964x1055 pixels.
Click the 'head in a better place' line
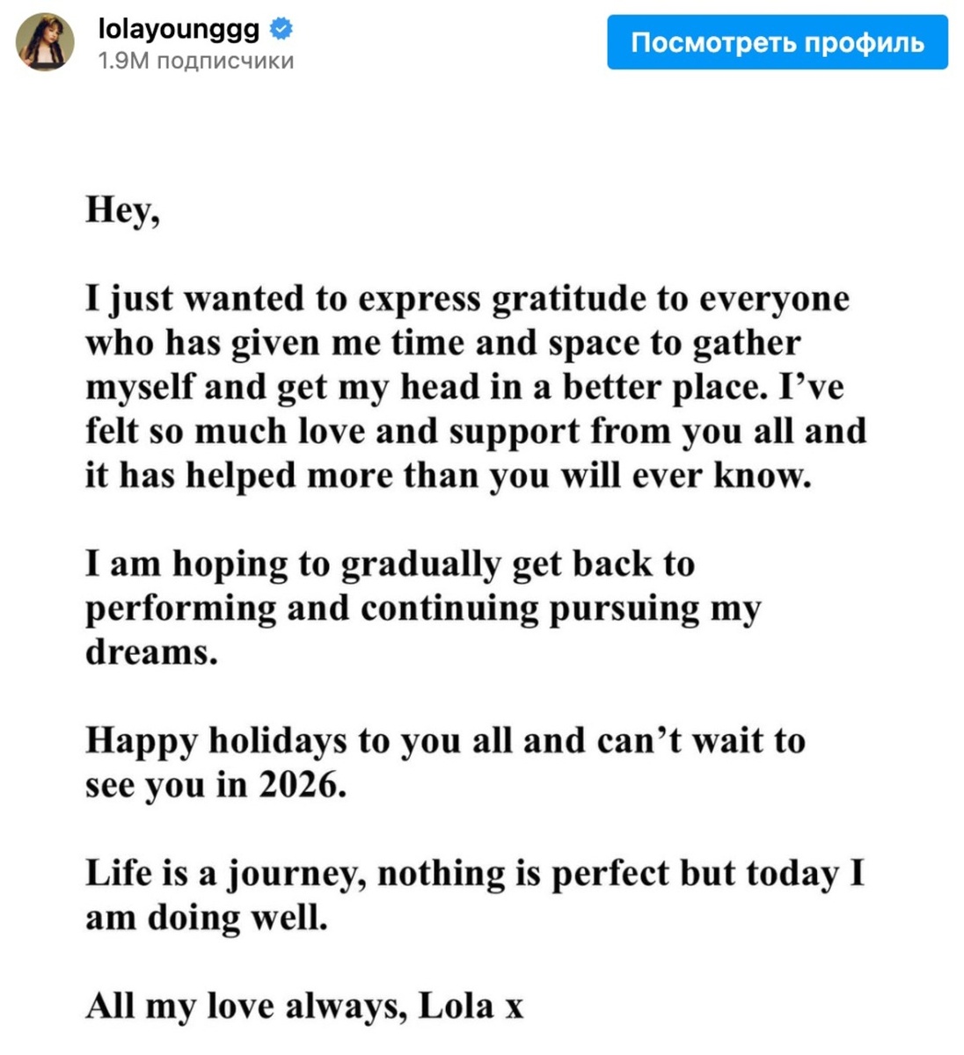(x=464, y=388)
